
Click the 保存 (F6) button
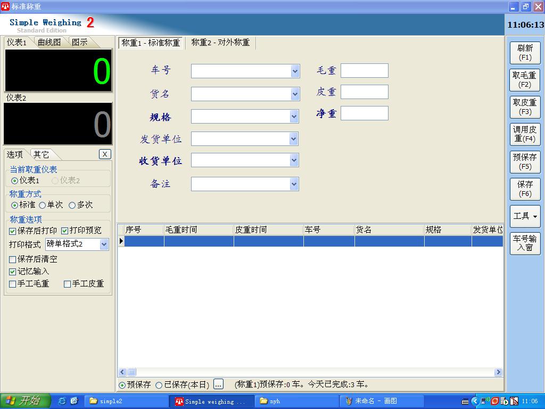(525, 189)
